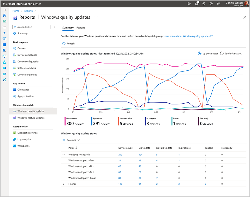Open Troubleshooting tools icon in left rail
The width and height of the screenshot is (250, 197).
coord(4,80)
